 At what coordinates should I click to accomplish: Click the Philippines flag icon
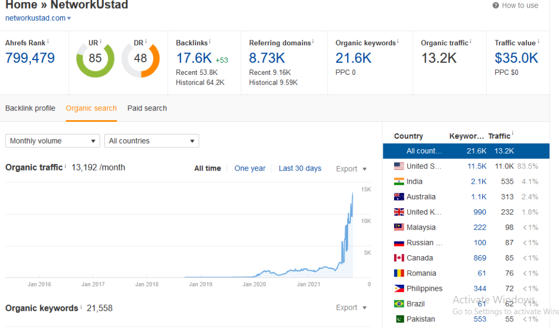click(399, 289)
